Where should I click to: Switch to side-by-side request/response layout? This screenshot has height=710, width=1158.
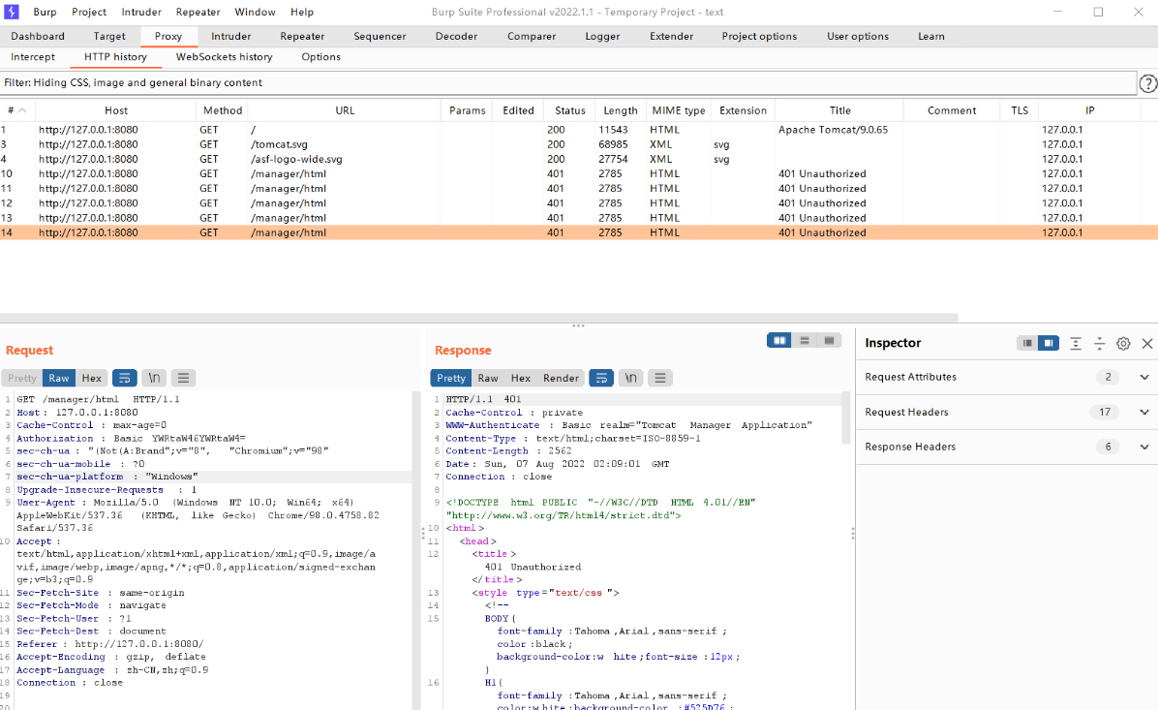pyautogui.click(x=778, y=340)
